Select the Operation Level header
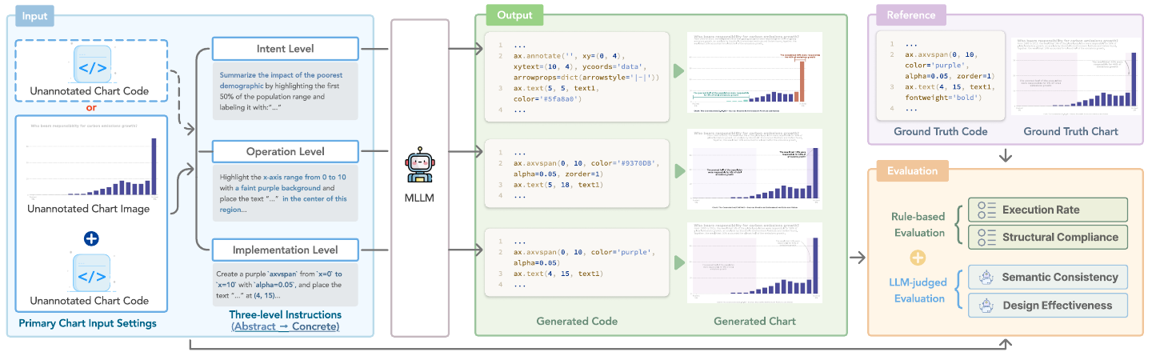 coord(286,150)
